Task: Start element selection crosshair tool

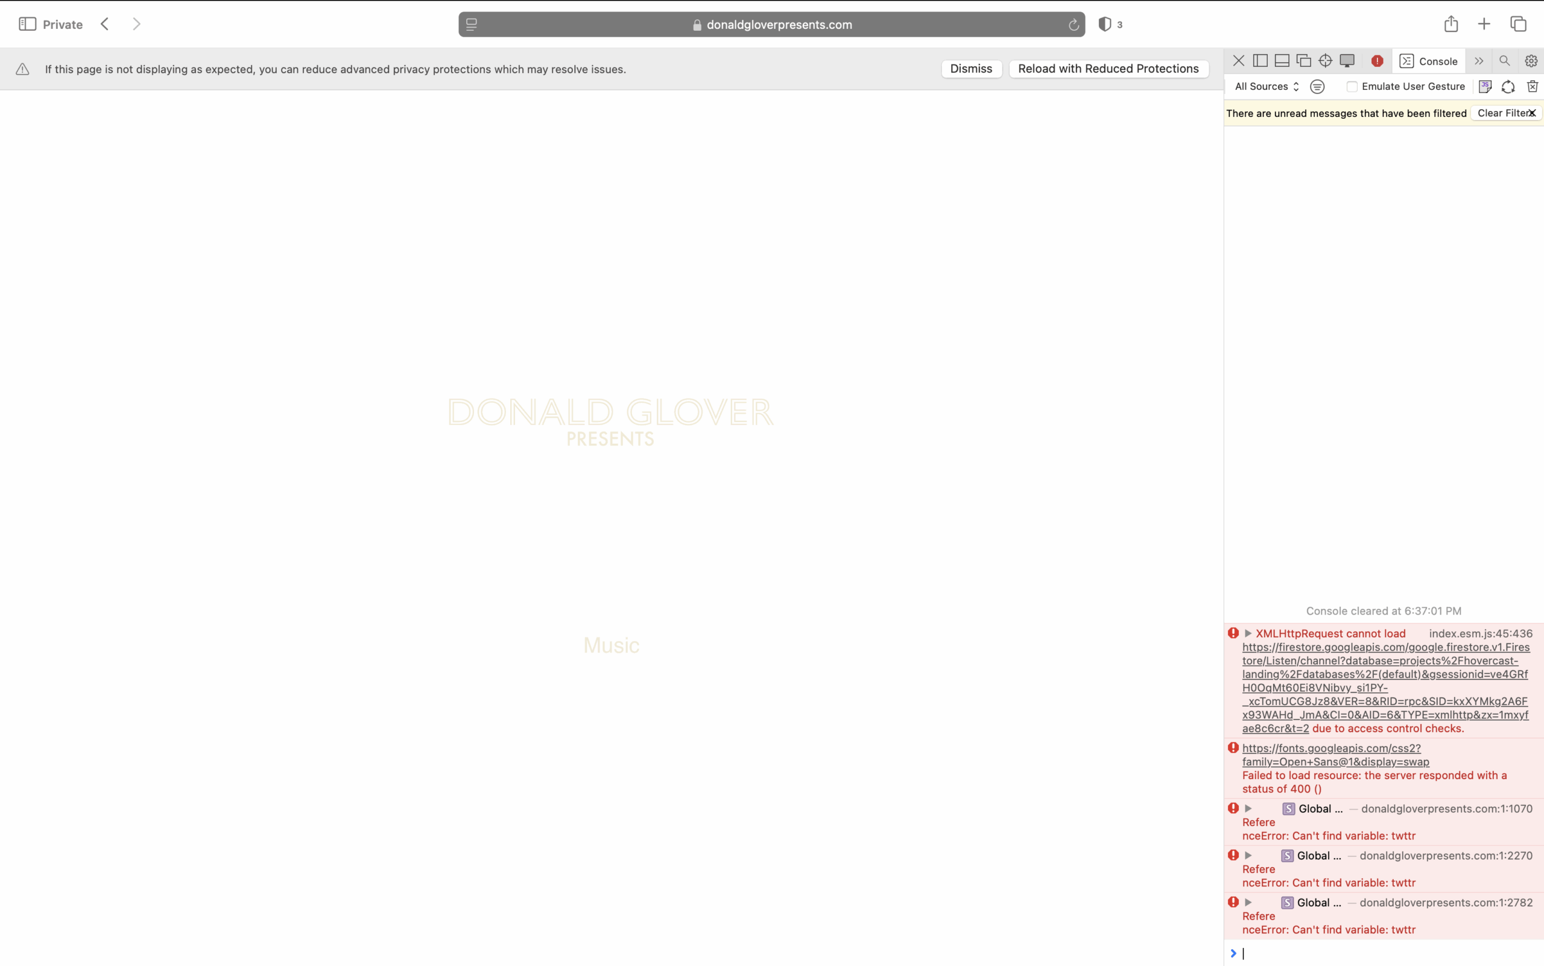Action: point(1326,61)
